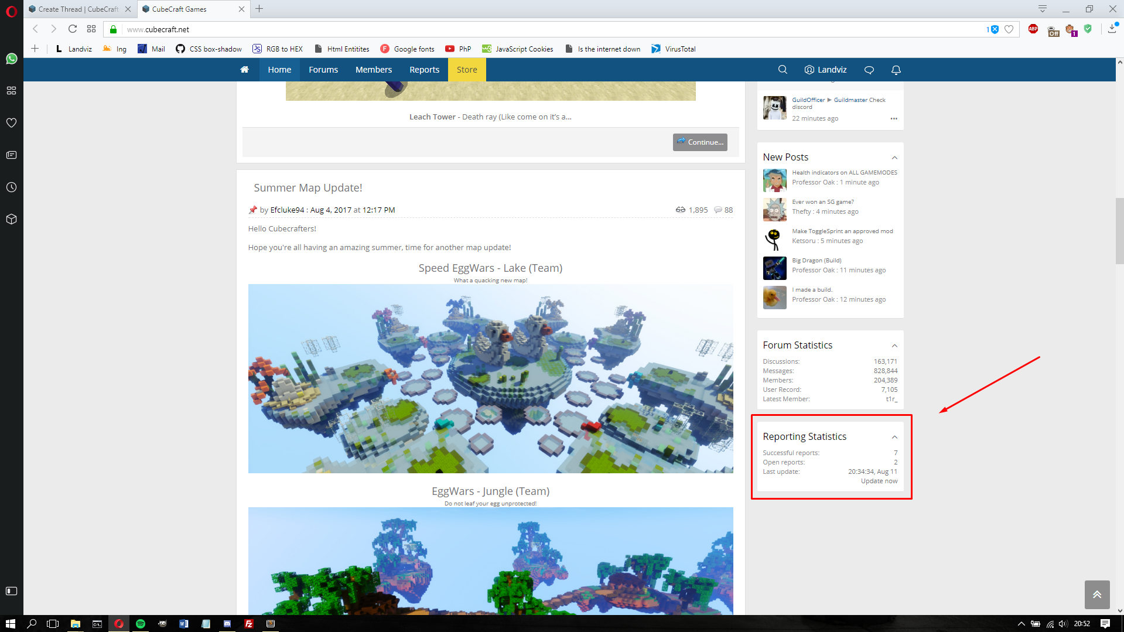The image size is (1124, 632).
Task: Open personal news in the Opera sidebar
Action: coord(12,155)
